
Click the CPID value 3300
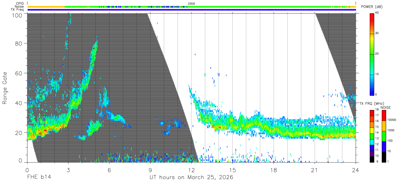pos(192,3)
